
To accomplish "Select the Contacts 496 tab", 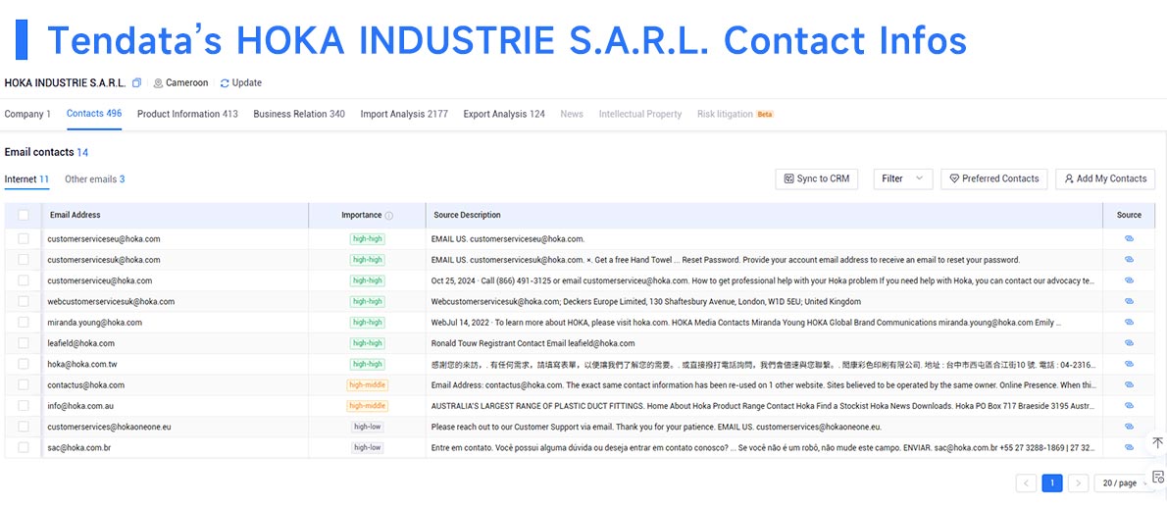I will (x=94, y=114).
